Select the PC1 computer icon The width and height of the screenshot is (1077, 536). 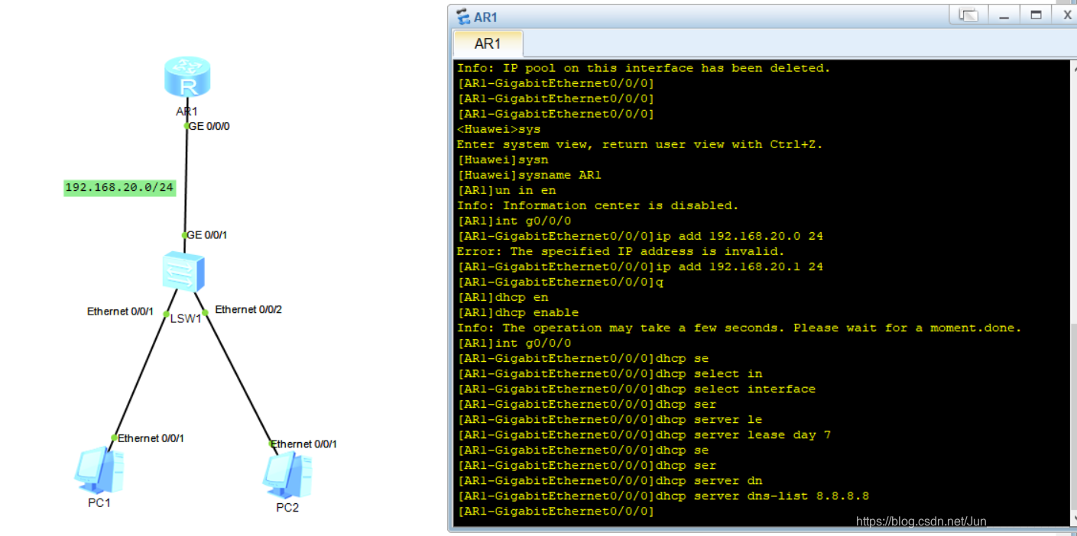pyautogui.click(x=99, y=471)
